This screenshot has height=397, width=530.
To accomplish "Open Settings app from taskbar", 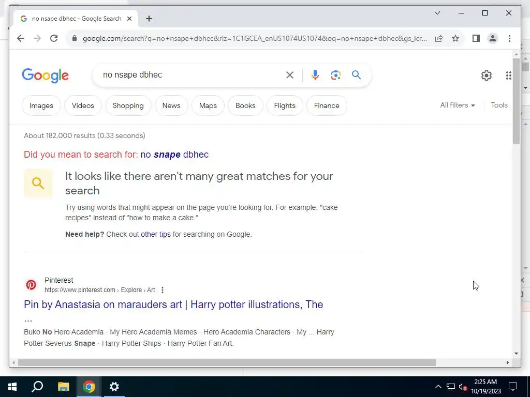I will click(x=114, y=387).
